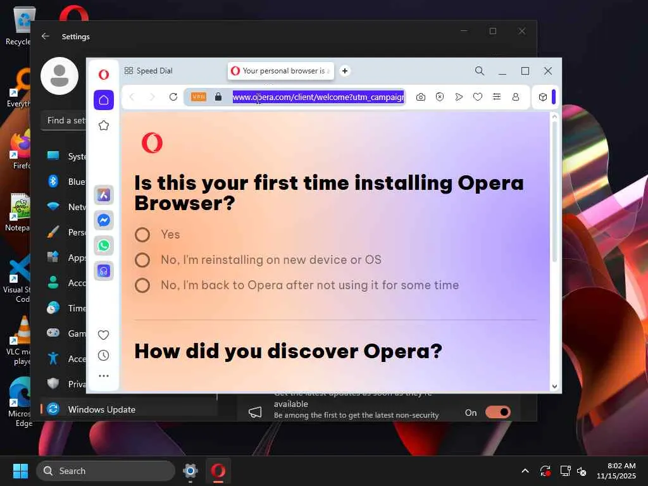Click the scroll-up arrow on Opera page
The image size is (648, 486).
[x=554, y=117]
